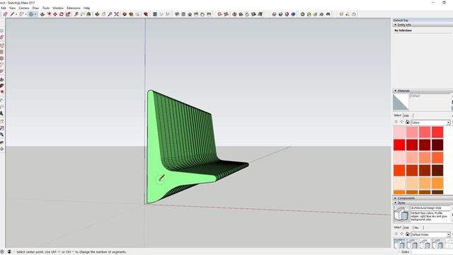This screenshot has width=453, height=255.
Task: Select the Scale tool
Action: coord(68,14)
